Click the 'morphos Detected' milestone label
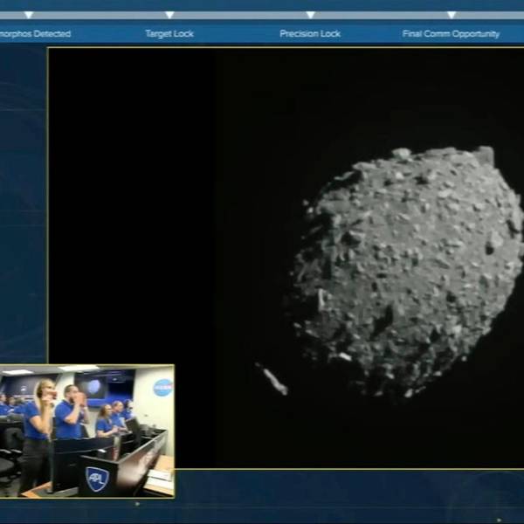Viewport: 524px width, 524px height. [x=35, y=34]
